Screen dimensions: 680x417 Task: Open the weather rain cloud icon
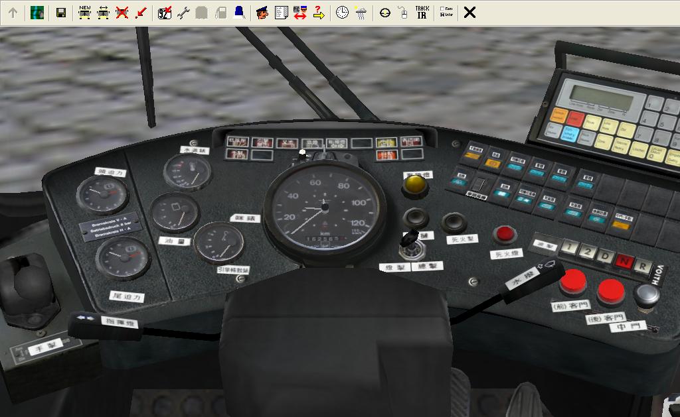click(361, 13)
